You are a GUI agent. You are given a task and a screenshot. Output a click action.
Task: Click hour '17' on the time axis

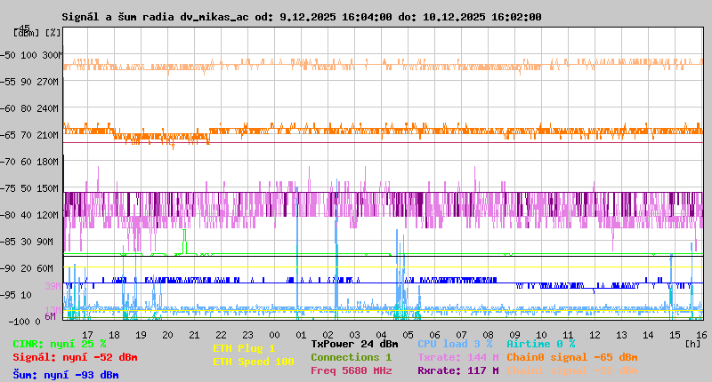[87, 335]
